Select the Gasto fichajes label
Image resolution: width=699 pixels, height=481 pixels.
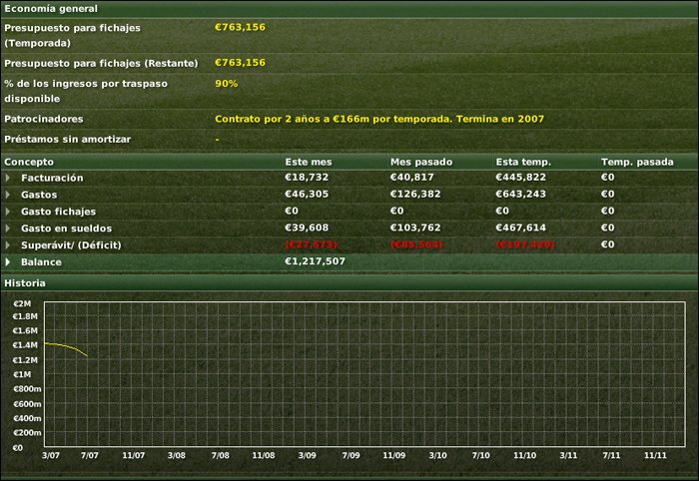[58, 212]
